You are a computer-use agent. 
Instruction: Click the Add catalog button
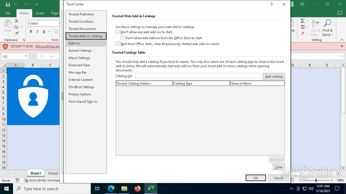point(274,76)
